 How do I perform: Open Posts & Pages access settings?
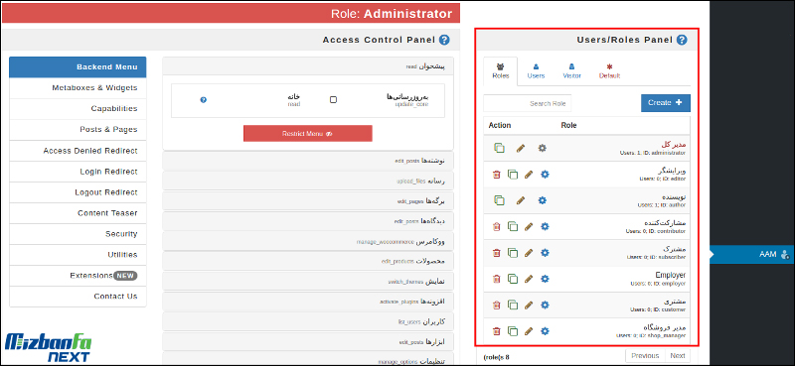tap(78, 130)
